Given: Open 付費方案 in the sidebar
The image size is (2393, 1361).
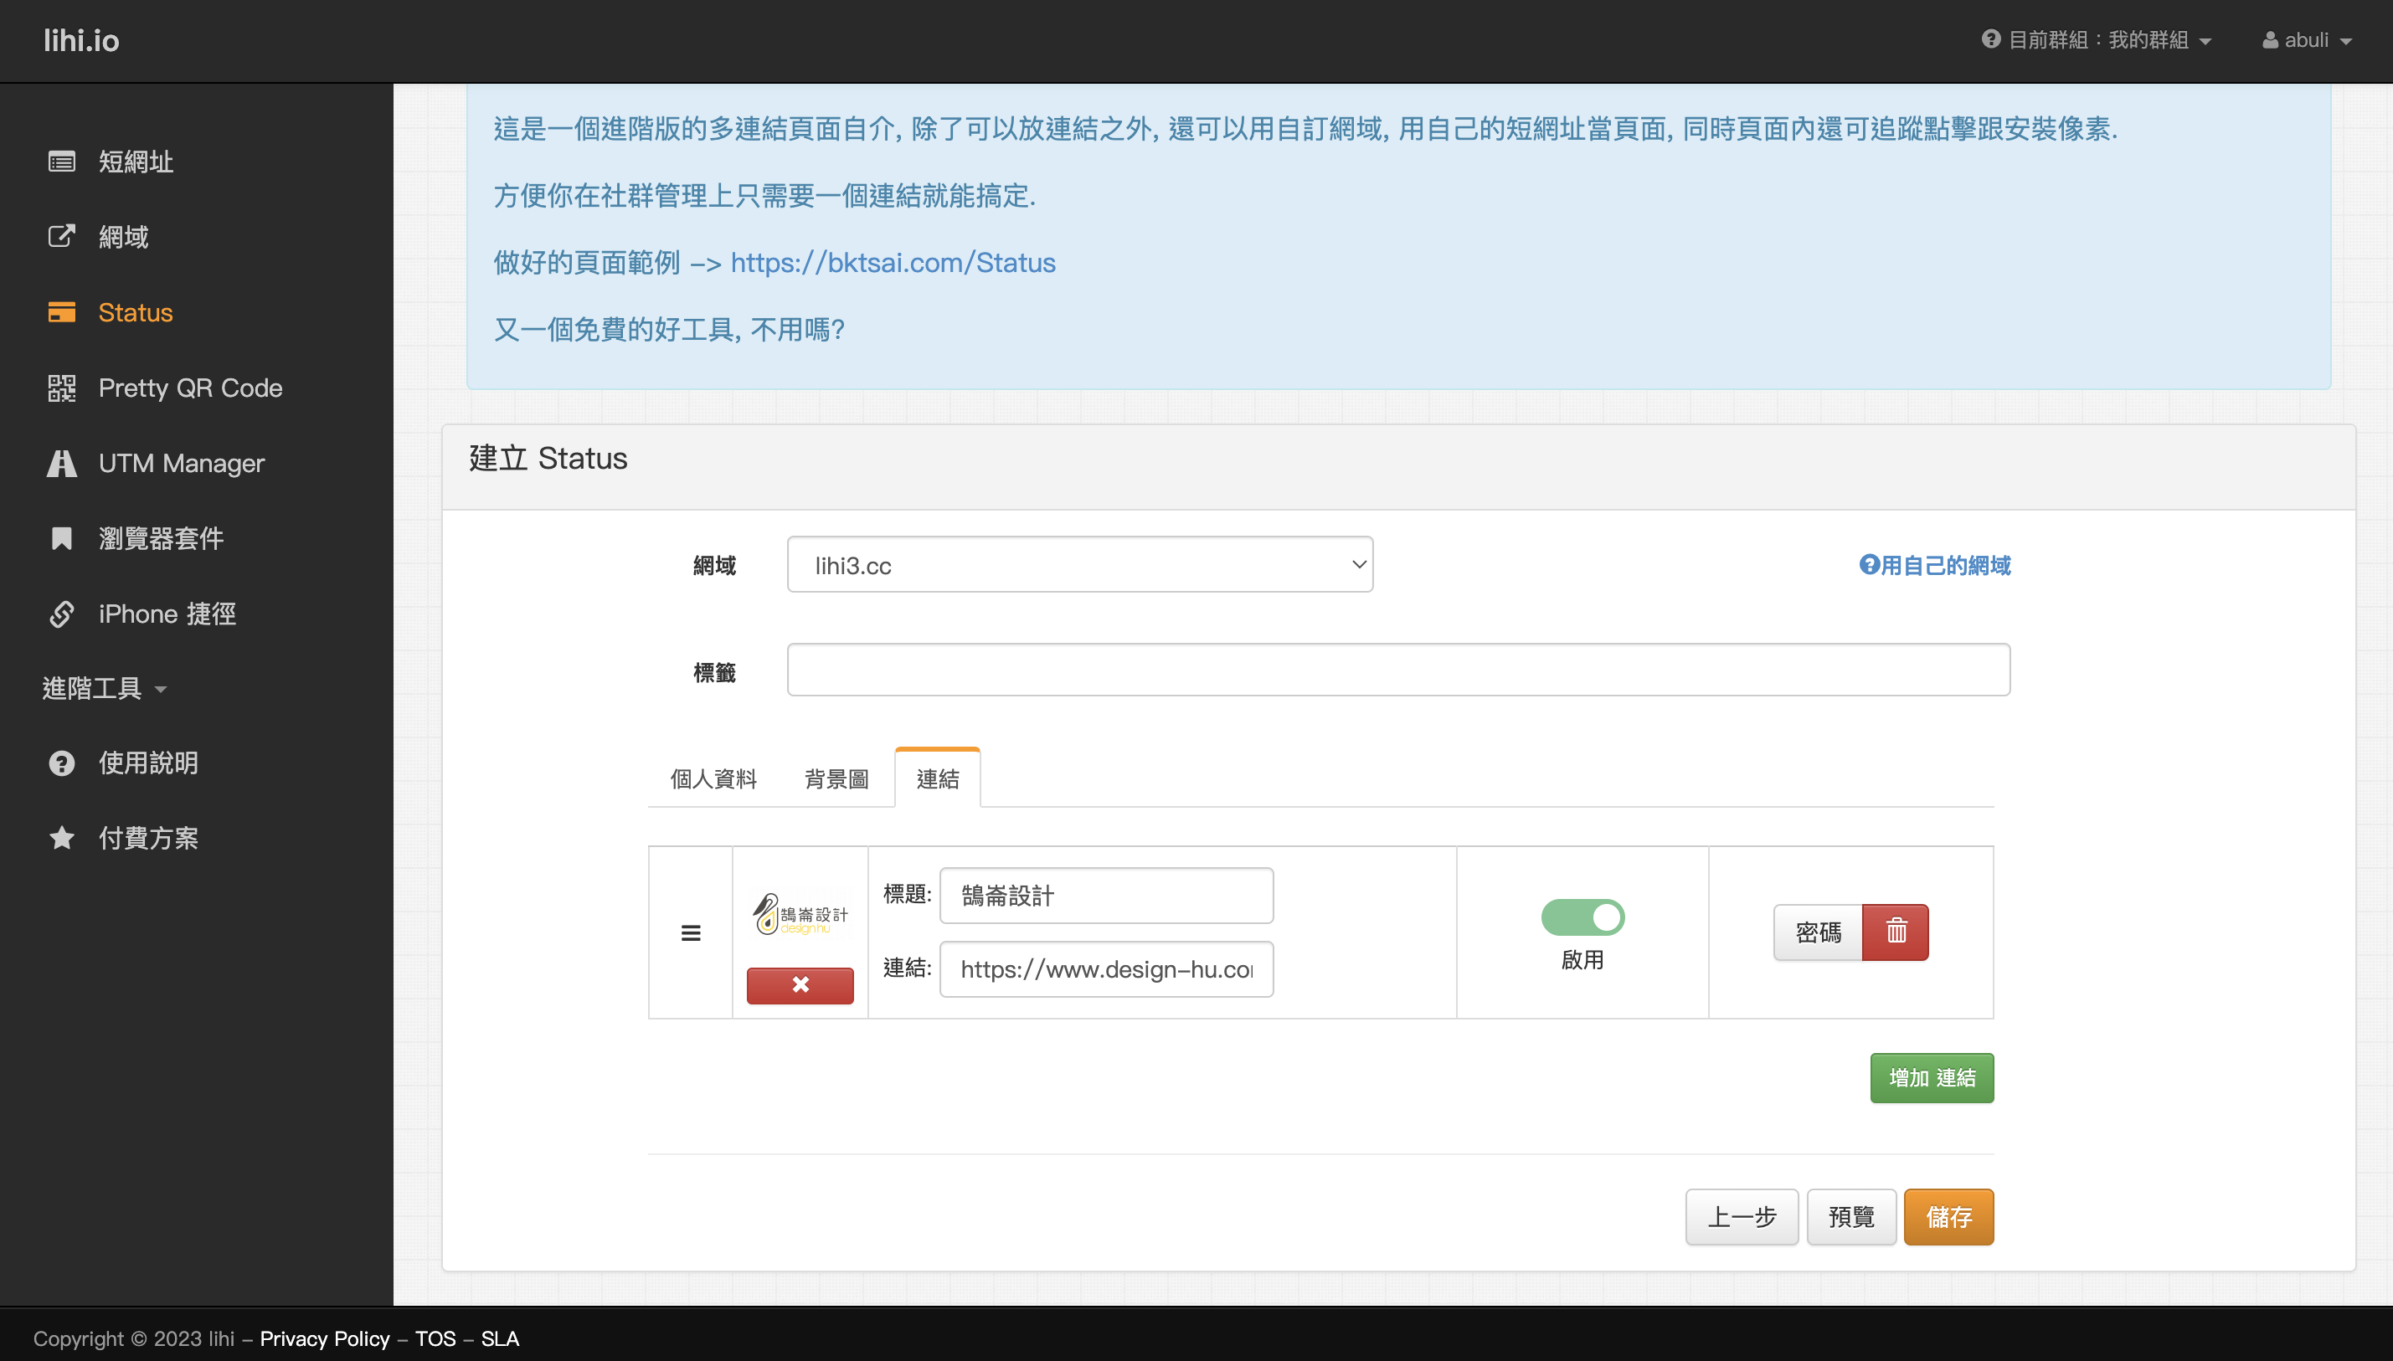Looking at the screenshot, I should point(149,839).
